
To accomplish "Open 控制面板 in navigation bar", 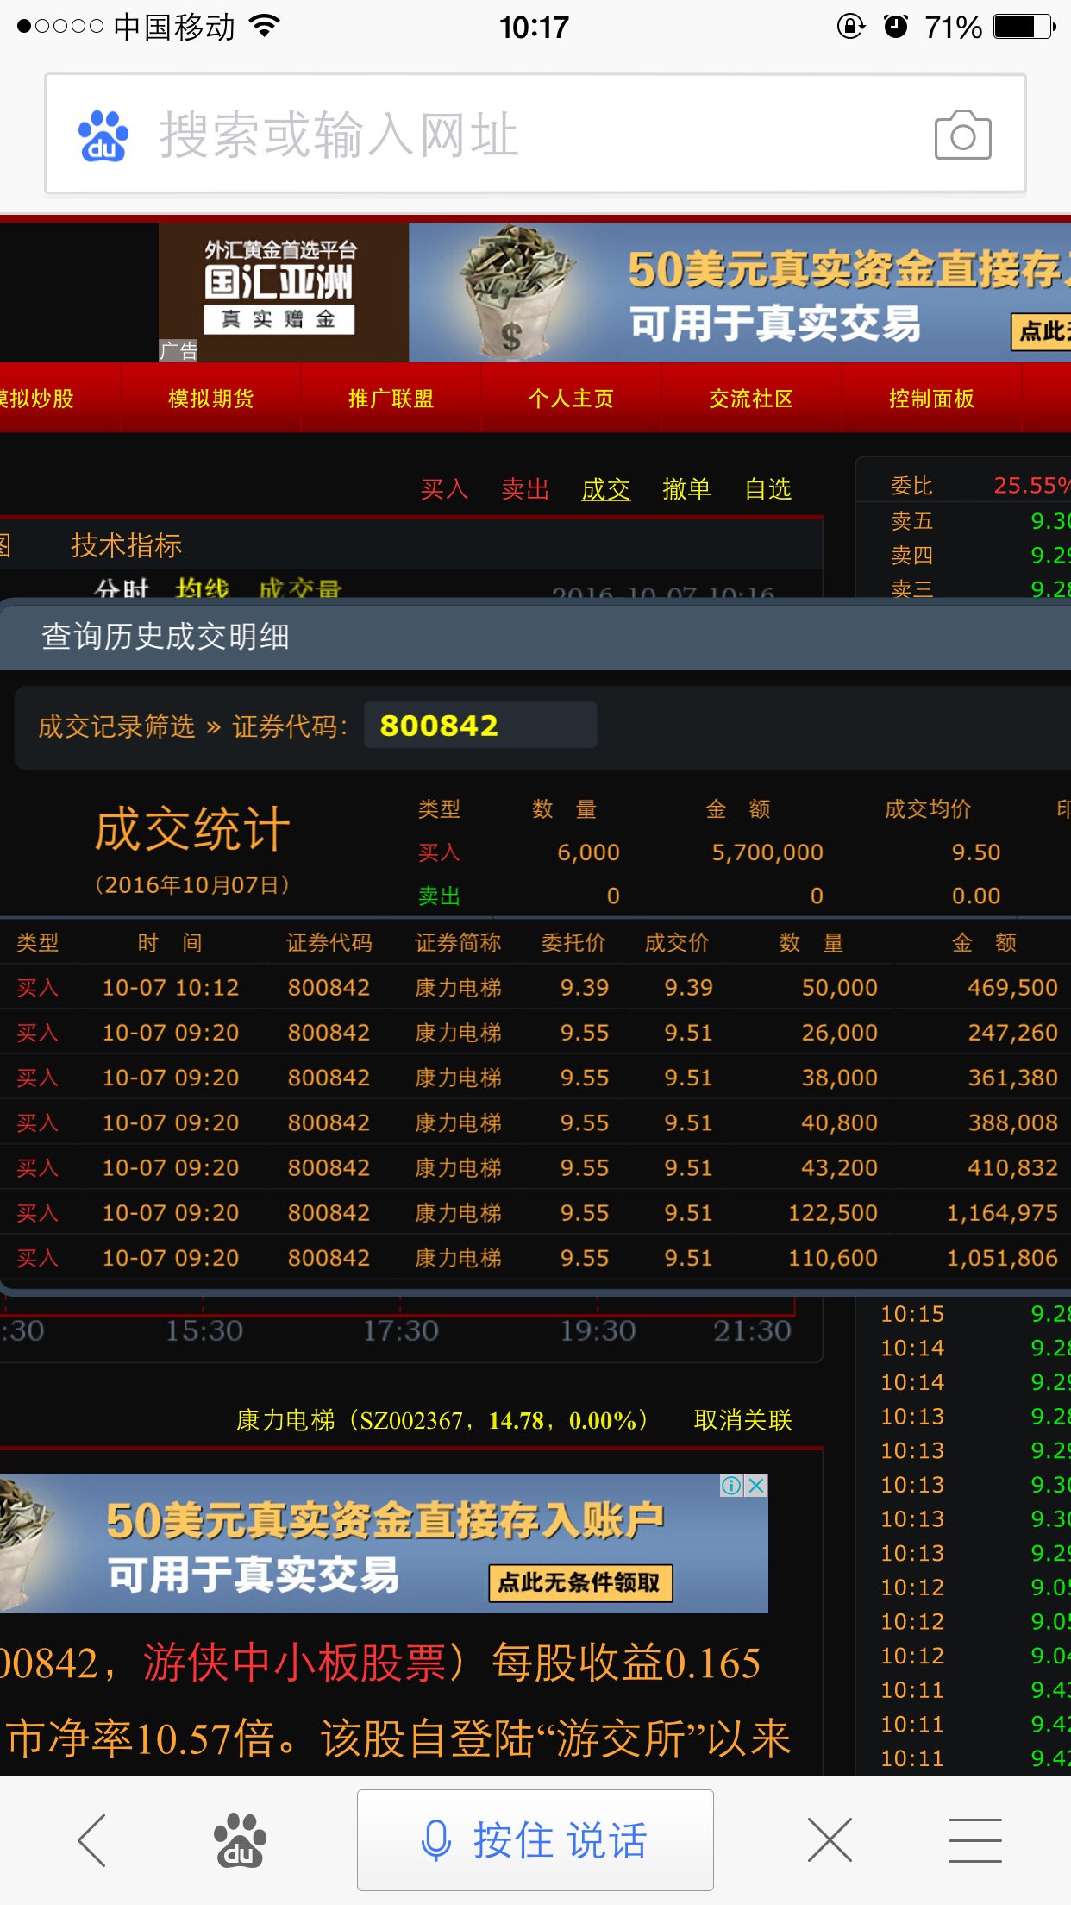I will point(931,399).
